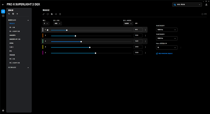This screenshot has height=114, width=210.
Task: Open the sensitivity (DPI) tab in left rail
Action: click(3, 12)
